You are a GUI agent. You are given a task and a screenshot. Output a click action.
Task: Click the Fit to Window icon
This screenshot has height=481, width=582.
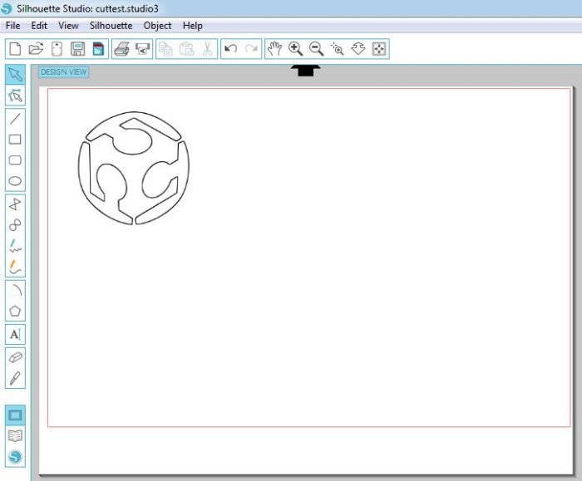[x=379, y=48]
